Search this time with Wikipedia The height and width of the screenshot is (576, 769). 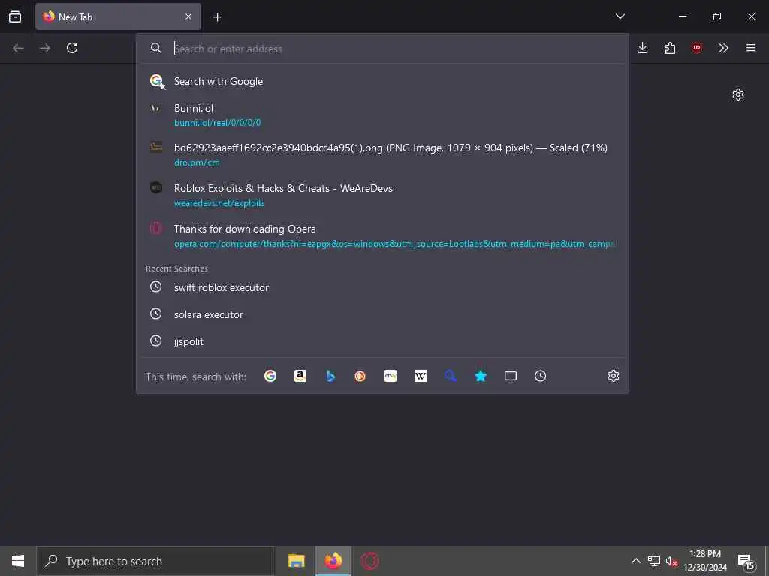pyautogui.click(x=421, y=376)
